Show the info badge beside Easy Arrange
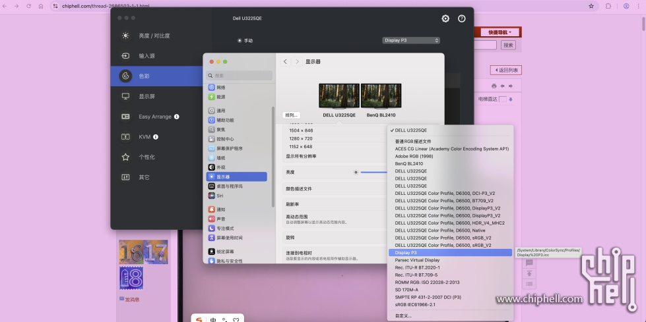This screenshot has height=322, width=646. pos(176,117)
